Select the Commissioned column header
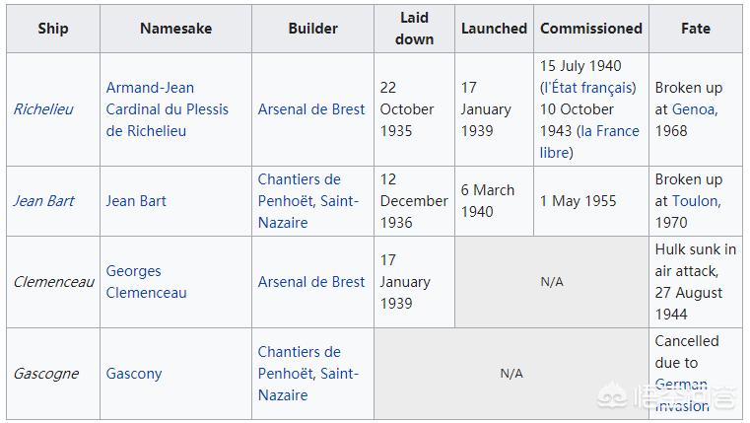This screenshot has height=423, width=750. coord(591,29)
